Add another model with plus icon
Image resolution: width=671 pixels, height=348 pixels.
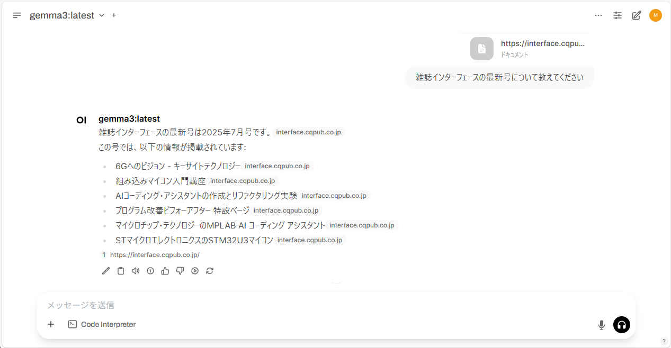tap(114, 15)
